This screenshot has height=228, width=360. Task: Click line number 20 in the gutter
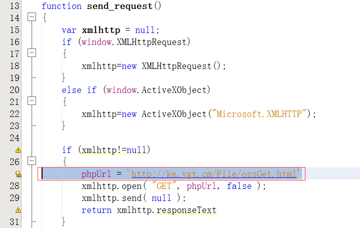coord(15,90)
